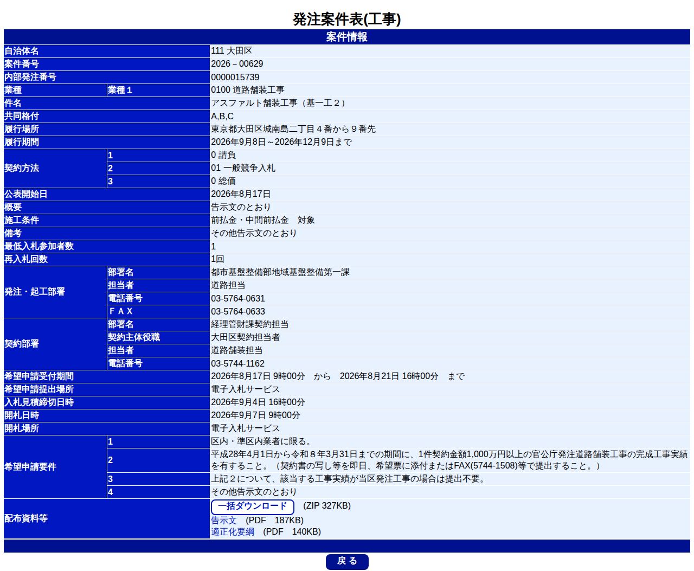Select the value 経理管財課契約担当
The width and height of the screenshot is (694, 571).
click(250, 324)
